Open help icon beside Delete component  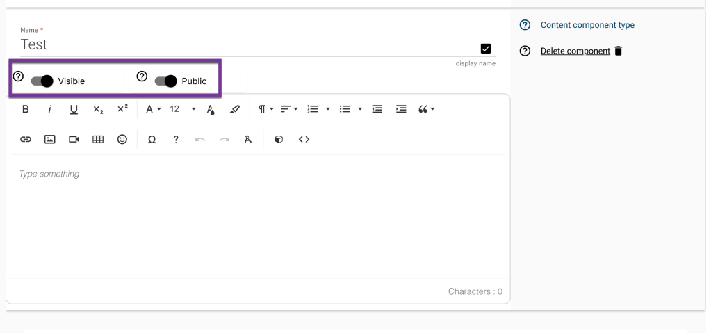(525, 51)
